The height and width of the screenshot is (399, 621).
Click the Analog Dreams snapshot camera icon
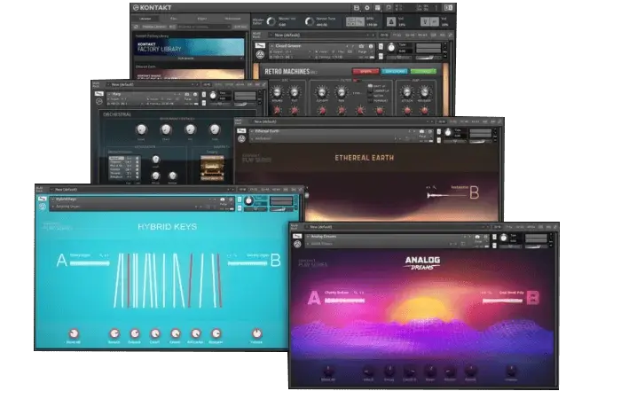(477, 237)
